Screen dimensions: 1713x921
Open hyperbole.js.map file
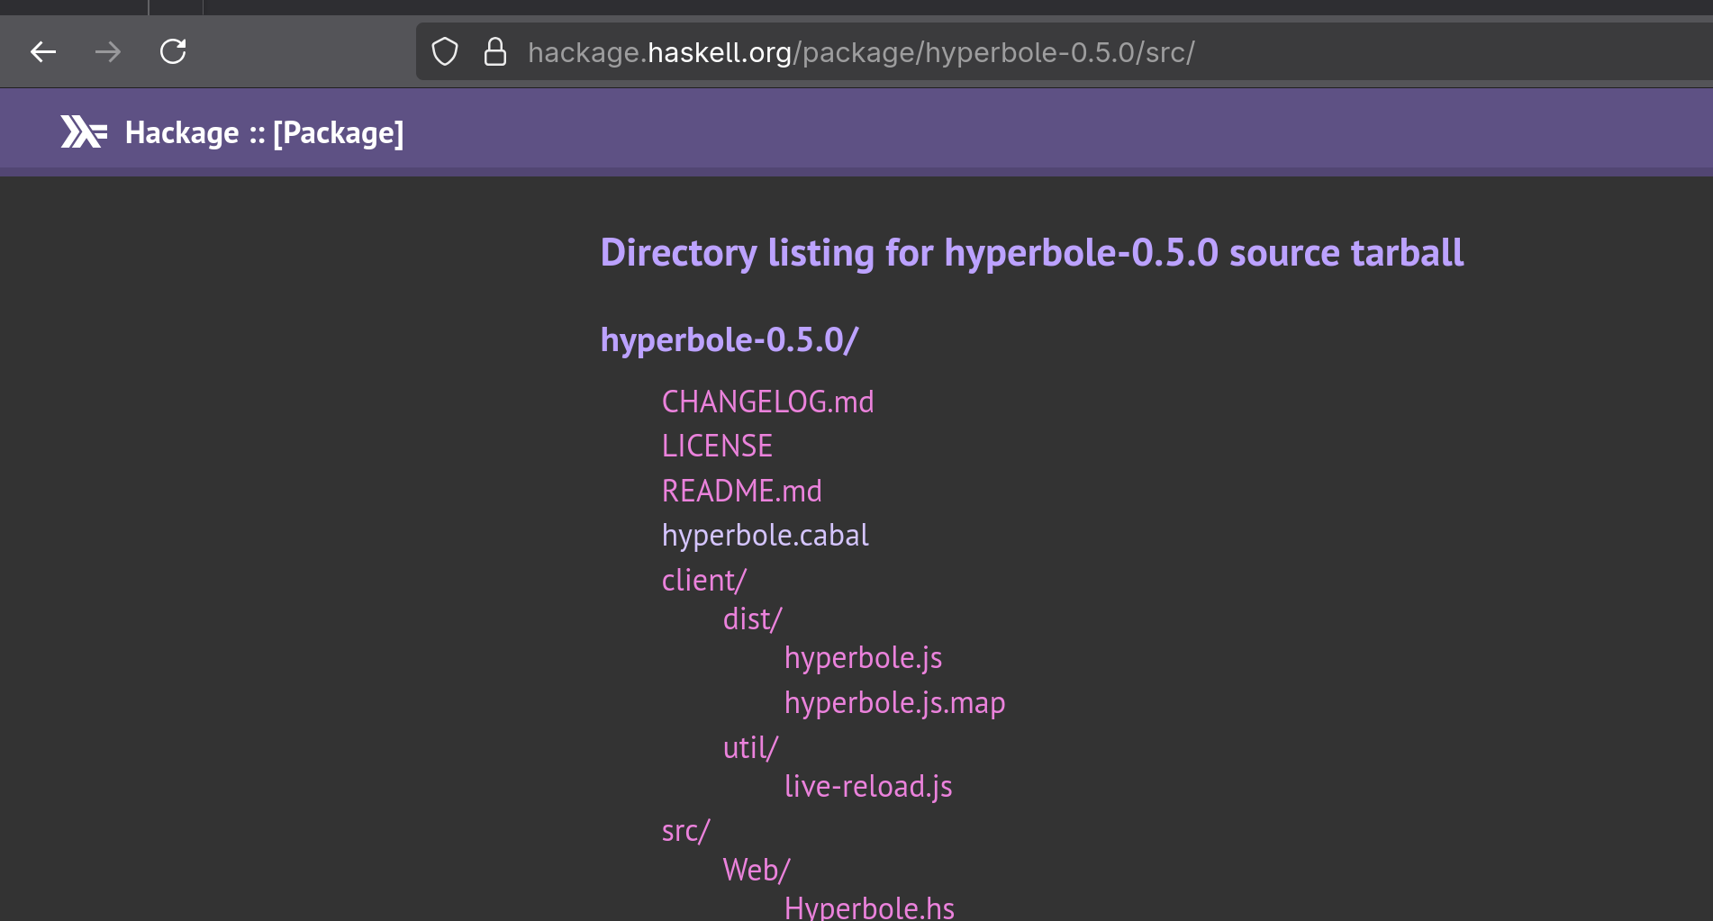(x=894, y=702)
